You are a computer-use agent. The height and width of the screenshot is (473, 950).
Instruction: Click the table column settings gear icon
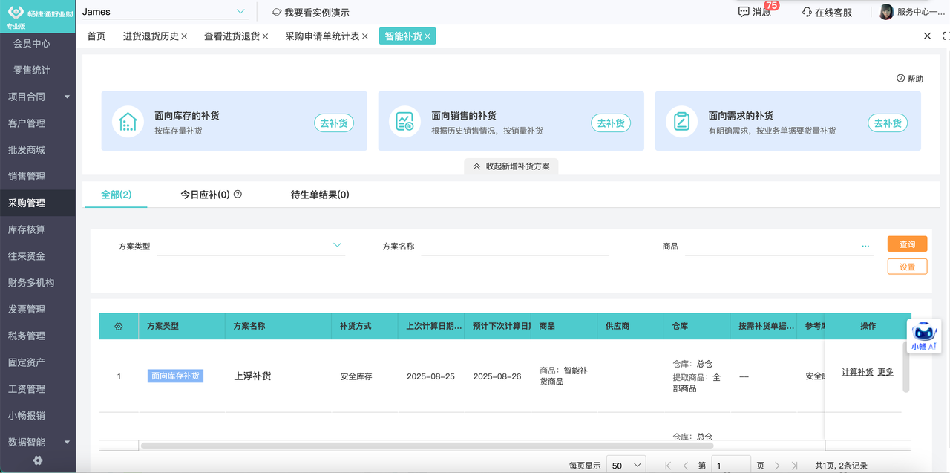point(119,326)
